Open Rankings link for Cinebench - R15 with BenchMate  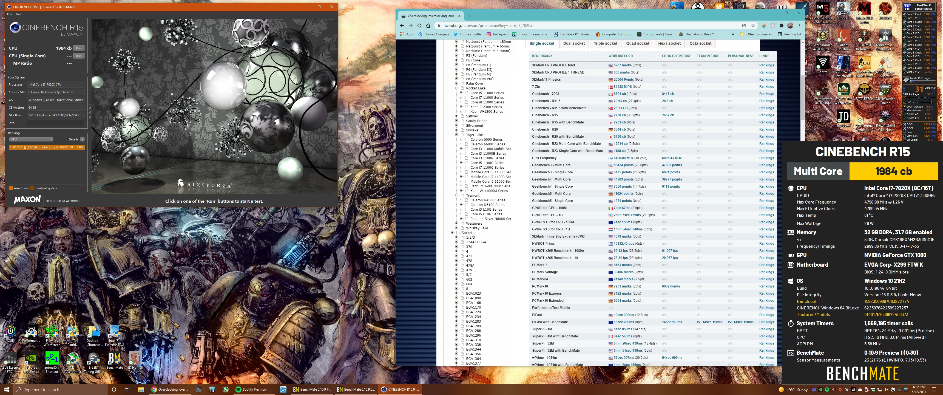pyautogui.click(x=766, y=122)
